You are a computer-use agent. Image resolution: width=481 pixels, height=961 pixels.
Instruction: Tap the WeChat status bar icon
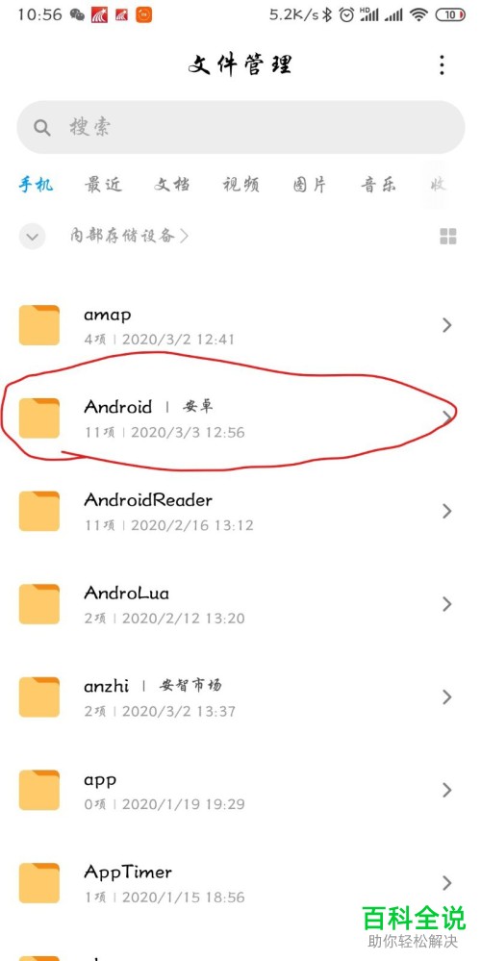tap(77, 14)
